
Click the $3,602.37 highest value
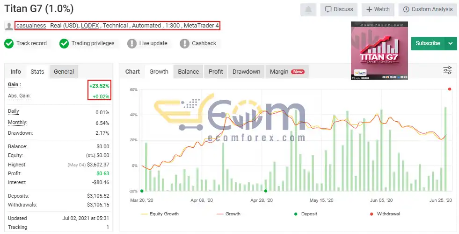coord(98,165)
